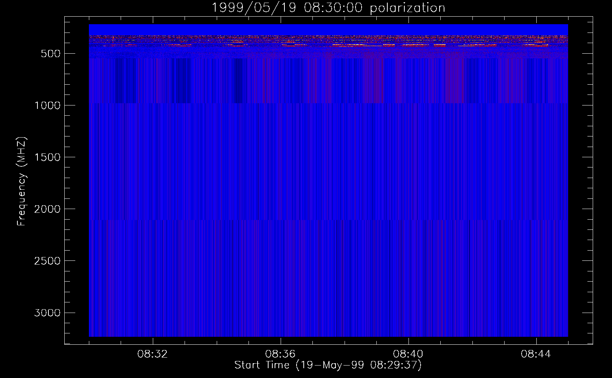Click the 08:36 time tick label
Viewport: 612px width, 378px height.
coord(281,354)
